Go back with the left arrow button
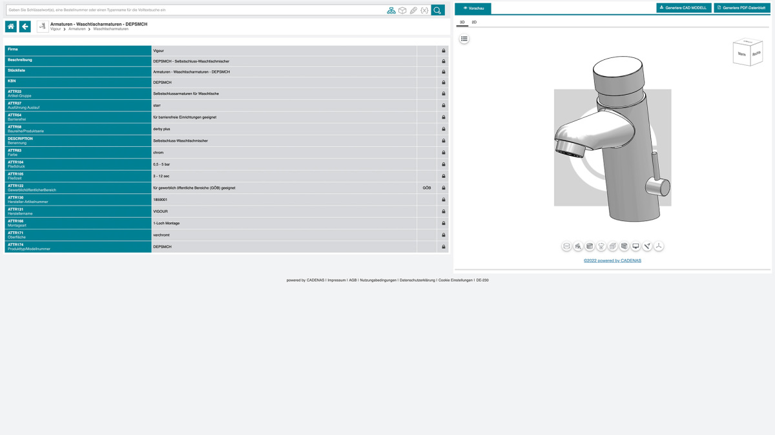The width and height of the screenshot is (775, 435). [25, 26]
